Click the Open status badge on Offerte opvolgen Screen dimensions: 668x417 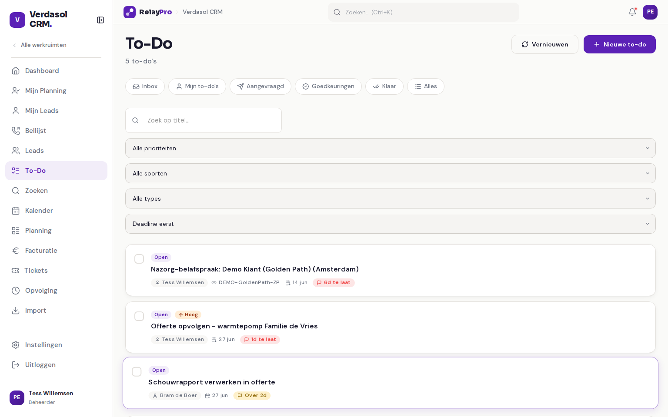[x=161, y=315]
